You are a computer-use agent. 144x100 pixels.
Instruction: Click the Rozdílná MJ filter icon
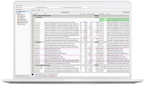click(x=18, y=18)
